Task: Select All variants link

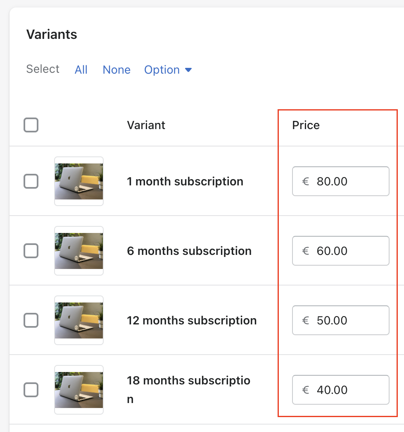Action: point(81,70)
